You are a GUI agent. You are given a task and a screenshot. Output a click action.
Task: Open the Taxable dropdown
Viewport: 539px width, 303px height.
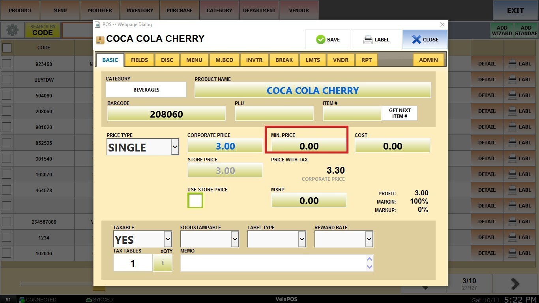point(142,239)
